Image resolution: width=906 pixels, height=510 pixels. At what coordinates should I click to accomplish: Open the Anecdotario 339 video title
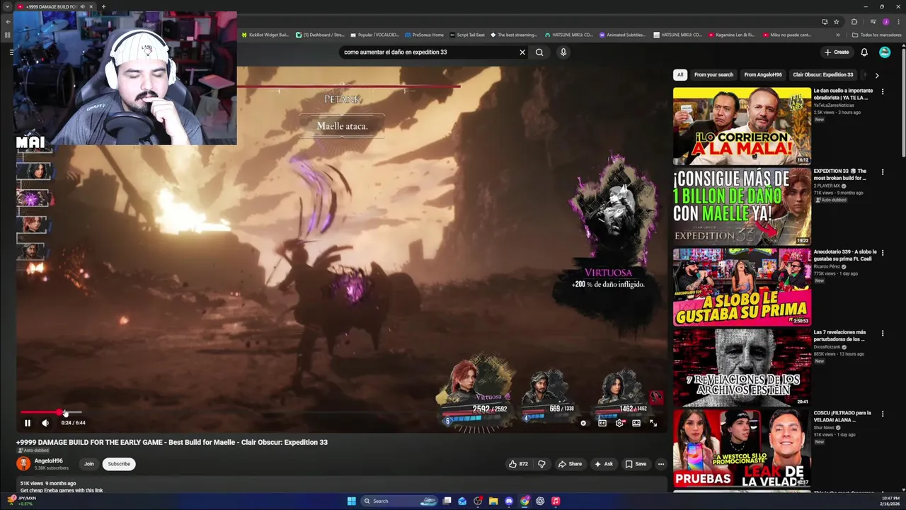(845, 255)
